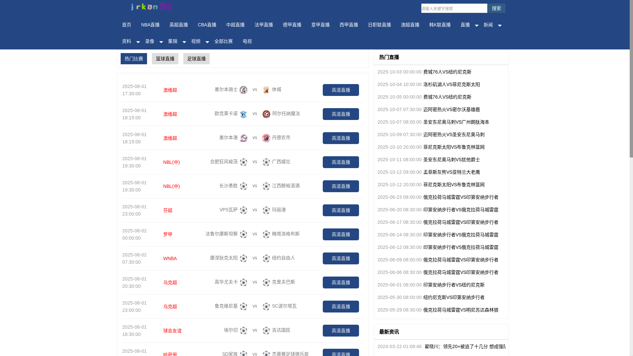Click 高清直播 for 墨尔本骑士 vs 休城
This screenshot has width=633, height=356.
(x=341, y=90)
